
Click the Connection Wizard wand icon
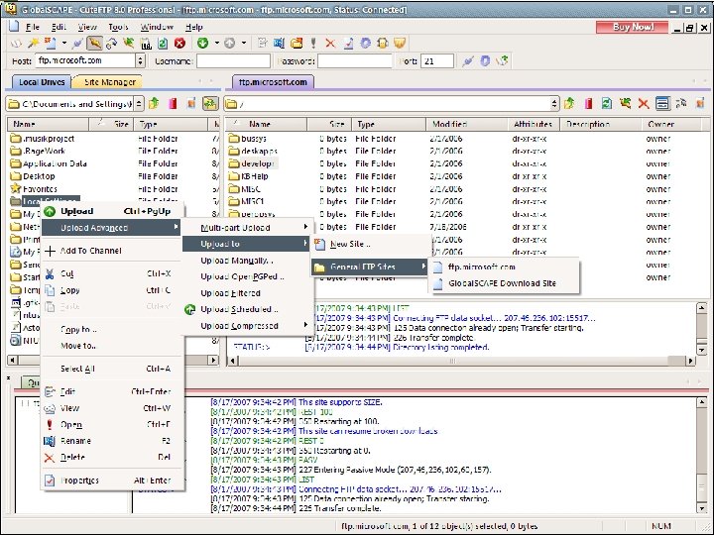33,44
